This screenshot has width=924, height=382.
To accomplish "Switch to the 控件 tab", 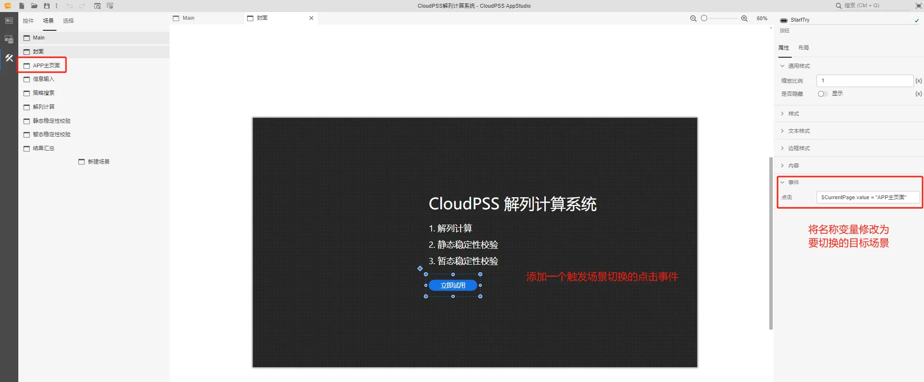I will (x=28, y=21).
